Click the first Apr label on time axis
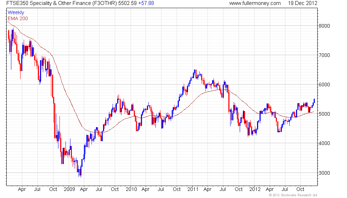The image size is (347, 198). [x=22, y=190]
